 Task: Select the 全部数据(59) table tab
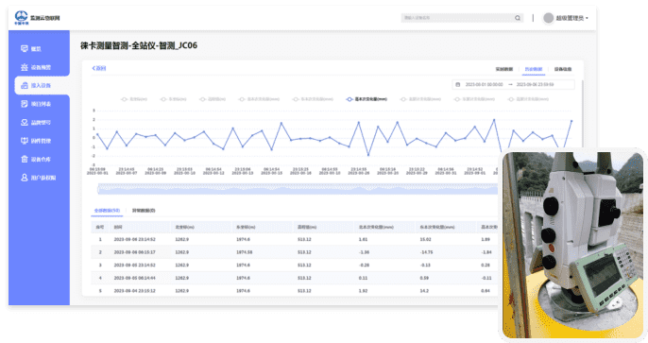pyautogui.click(x=107, y=211)
